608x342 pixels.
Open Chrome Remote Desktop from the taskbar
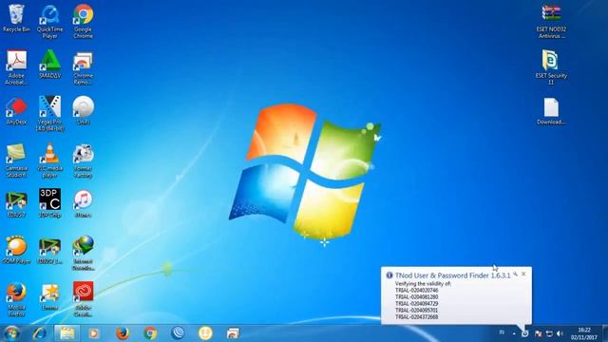tap(233, 333)
